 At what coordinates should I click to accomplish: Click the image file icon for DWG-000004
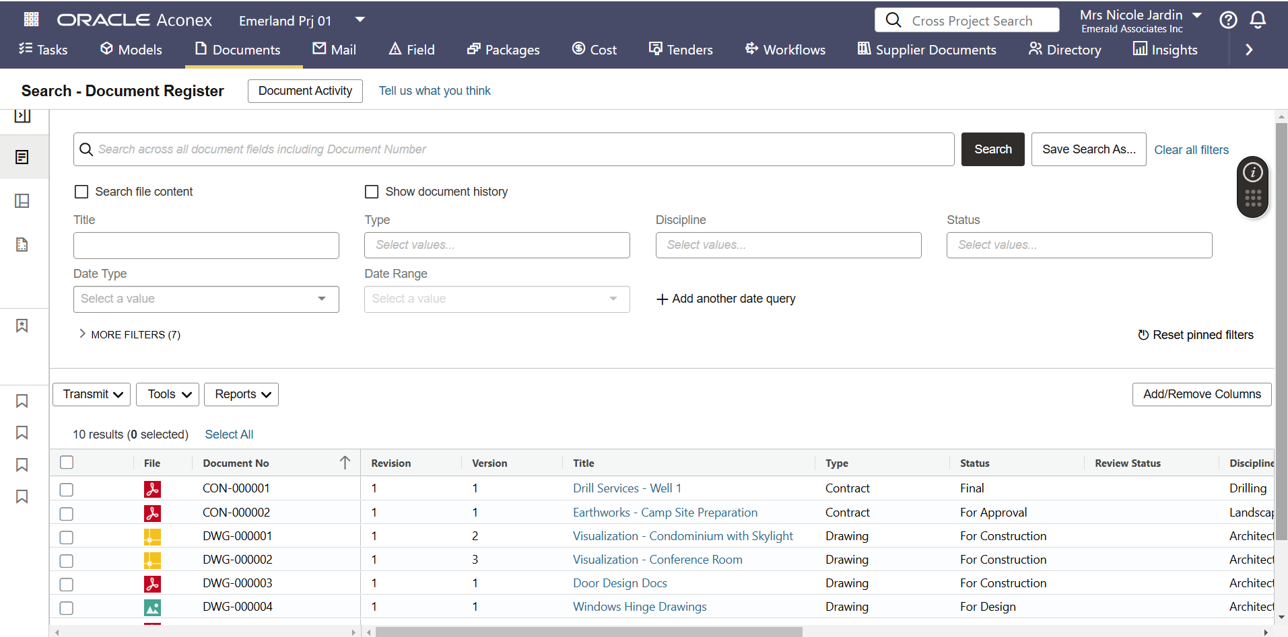(x=152, y=607)
